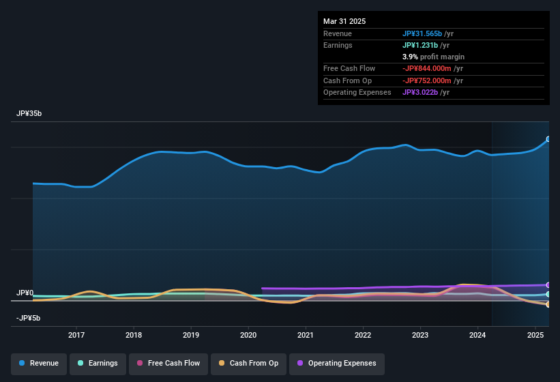Image resolution: width=560 pixels, height=382 pixels.
Task: Click the JP¥3.022b operating expenses value
Action: [420, 93]
